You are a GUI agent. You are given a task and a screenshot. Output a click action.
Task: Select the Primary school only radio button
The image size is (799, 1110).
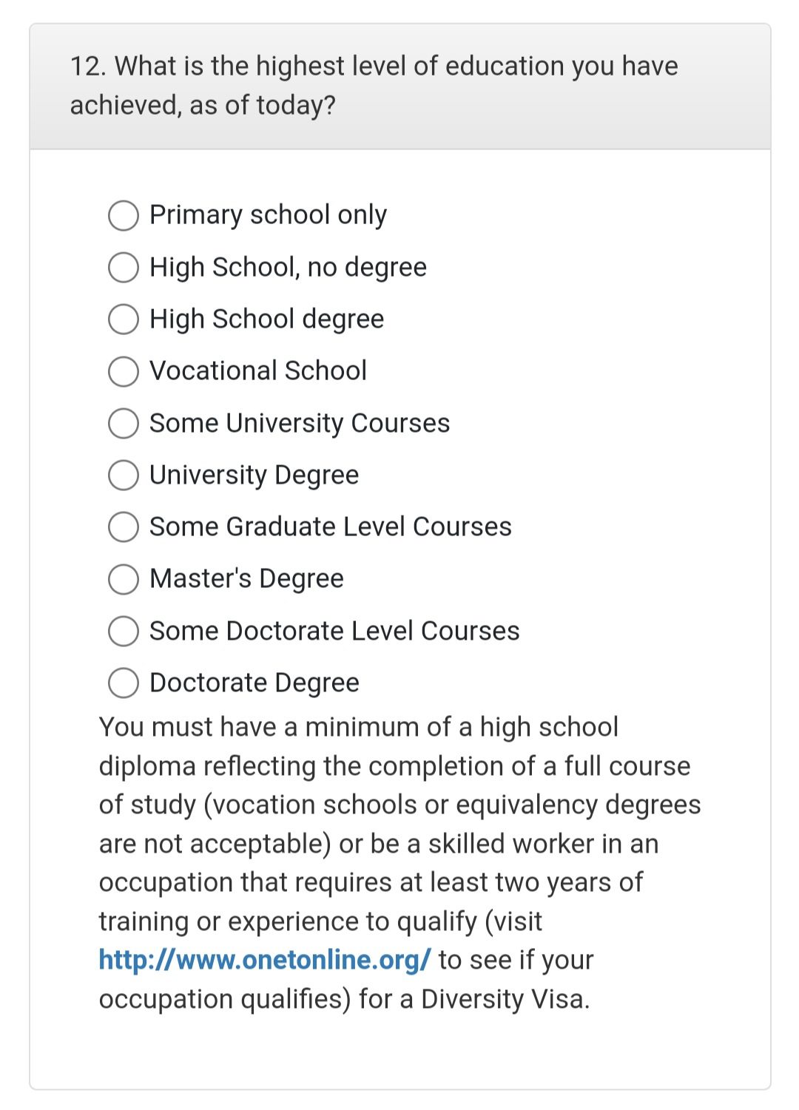tap(124, 215)
